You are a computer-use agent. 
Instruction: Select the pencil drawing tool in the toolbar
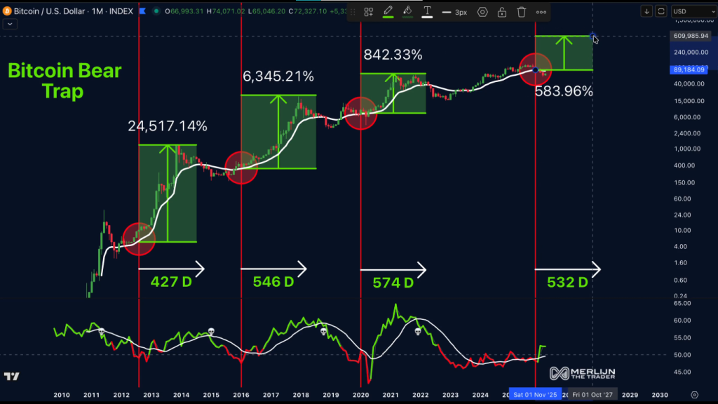point(388,11)
